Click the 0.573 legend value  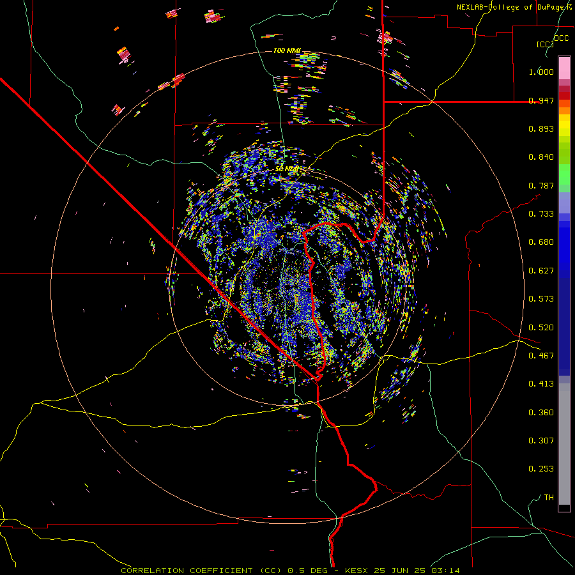pos(541,298)
